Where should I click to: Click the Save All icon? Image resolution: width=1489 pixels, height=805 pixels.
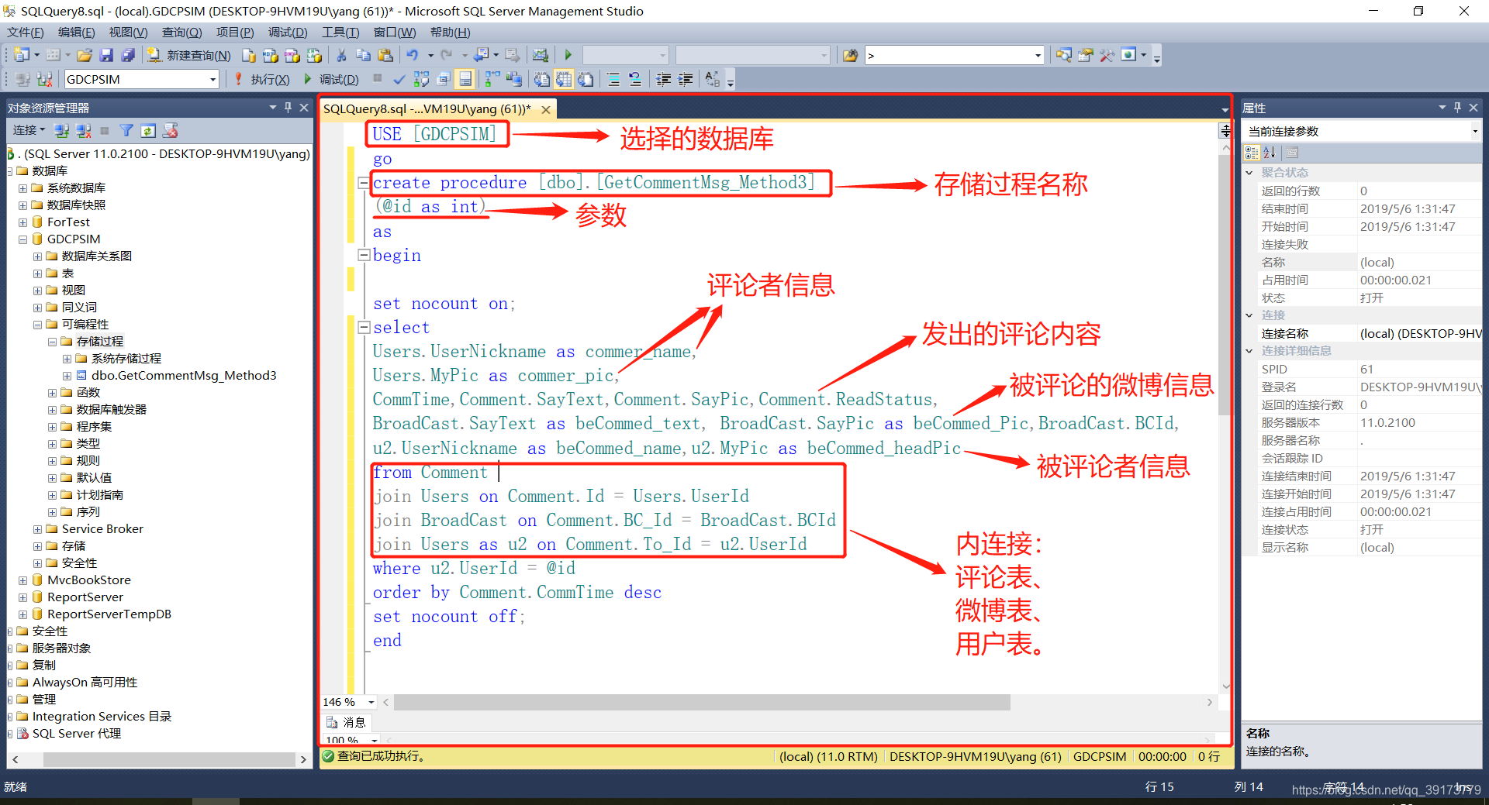point(128,55)
